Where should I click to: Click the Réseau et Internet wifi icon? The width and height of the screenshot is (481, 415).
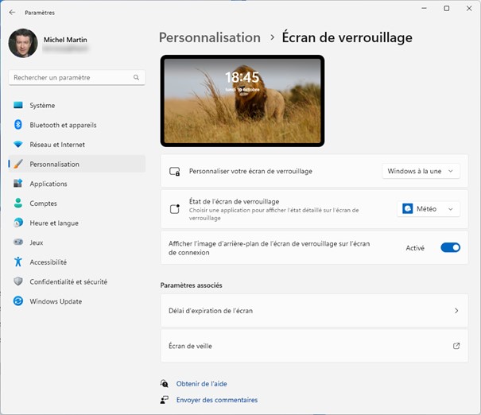18,144
